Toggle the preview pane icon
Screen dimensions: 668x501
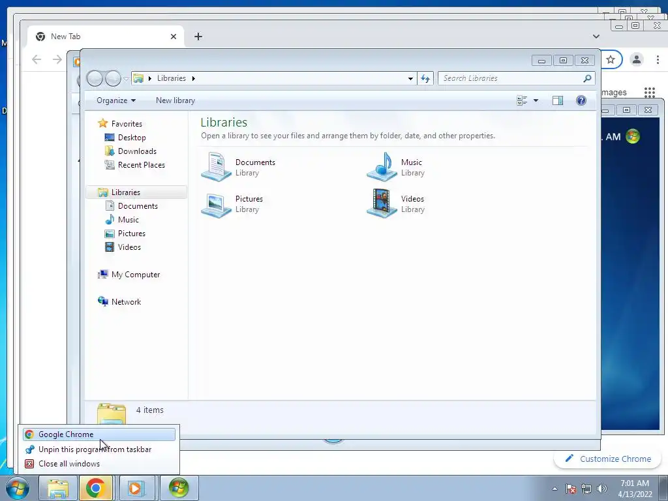[558, 100]
